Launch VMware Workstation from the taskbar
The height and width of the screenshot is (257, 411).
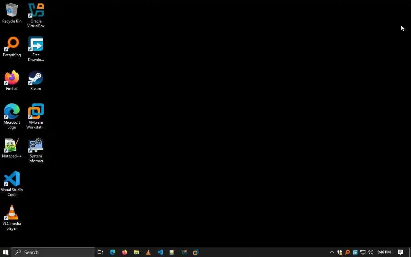point(196,252)
